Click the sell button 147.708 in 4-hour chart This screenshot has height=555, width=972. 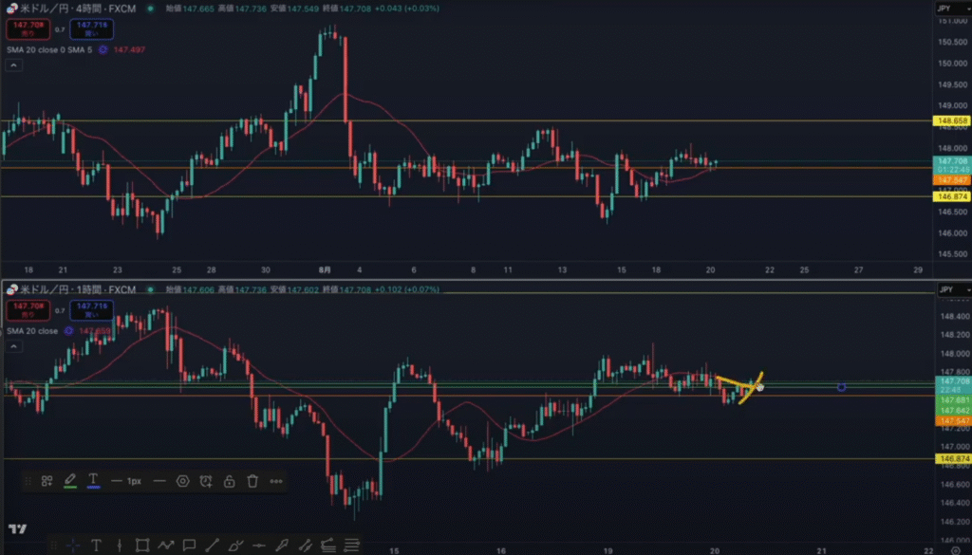[x=28, y=29]
